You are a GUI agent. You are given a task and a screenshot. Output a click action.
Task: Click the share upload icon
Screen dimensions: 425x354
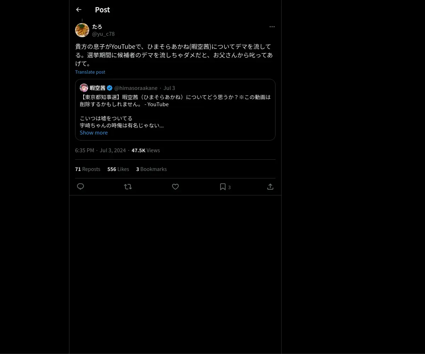click(x=270, y=187)
